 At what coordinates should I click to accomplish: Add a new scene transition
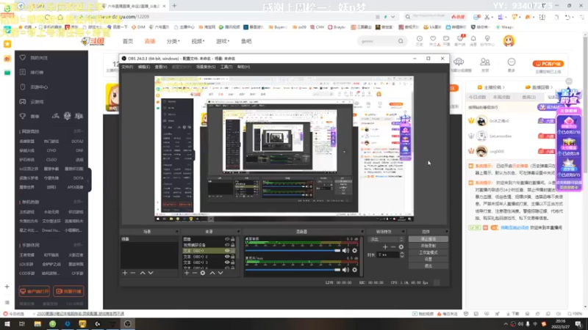(x=385, y=247)
